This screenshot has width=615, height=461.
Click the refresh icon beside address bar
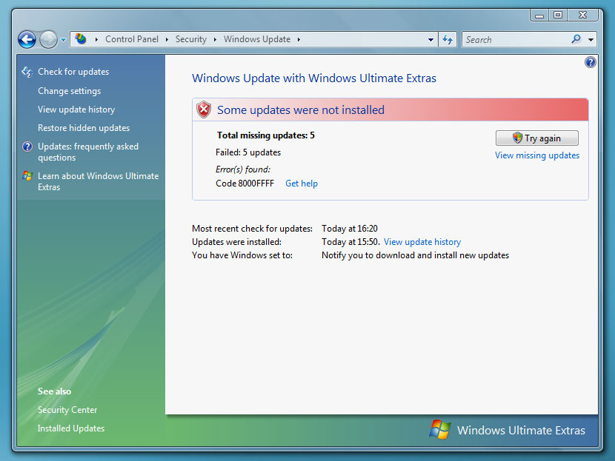(448, 39)
